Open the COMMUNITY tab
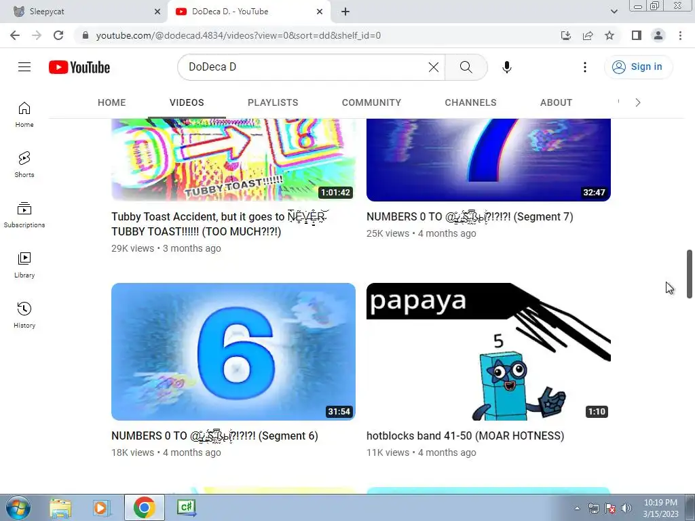Screen dimensions: 695x521 point(371,102)
